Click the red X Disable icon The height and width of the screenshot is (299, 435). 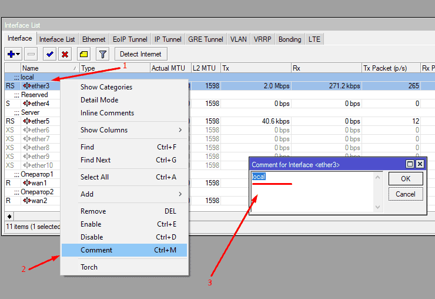pyautogui.click(x=65, y=54)
